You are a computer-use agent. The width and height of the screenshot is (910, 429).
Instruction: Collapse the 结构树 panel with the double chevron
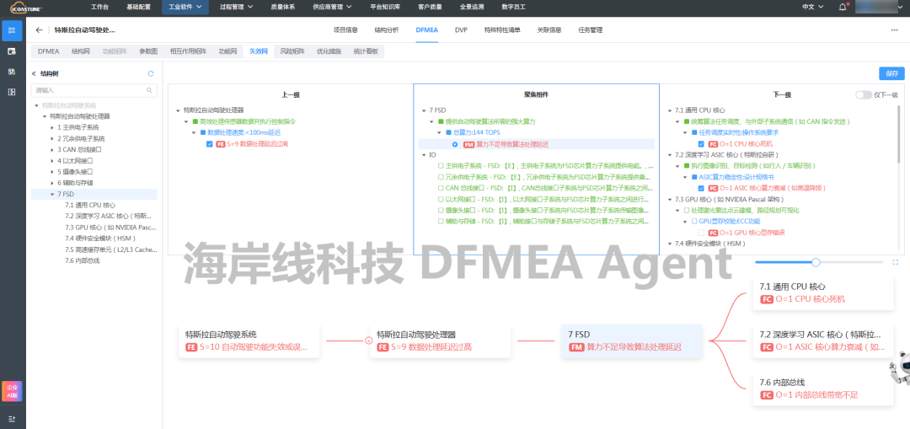tap(34, 73)
